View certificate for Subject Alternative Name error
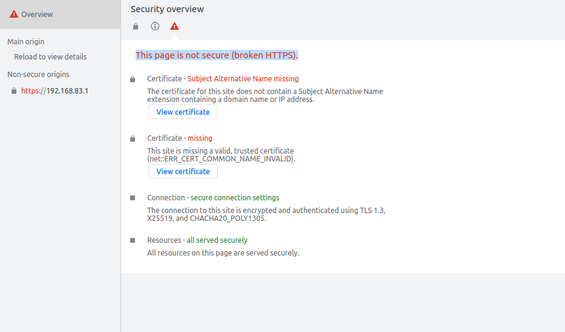 click(x=183, y=112)
